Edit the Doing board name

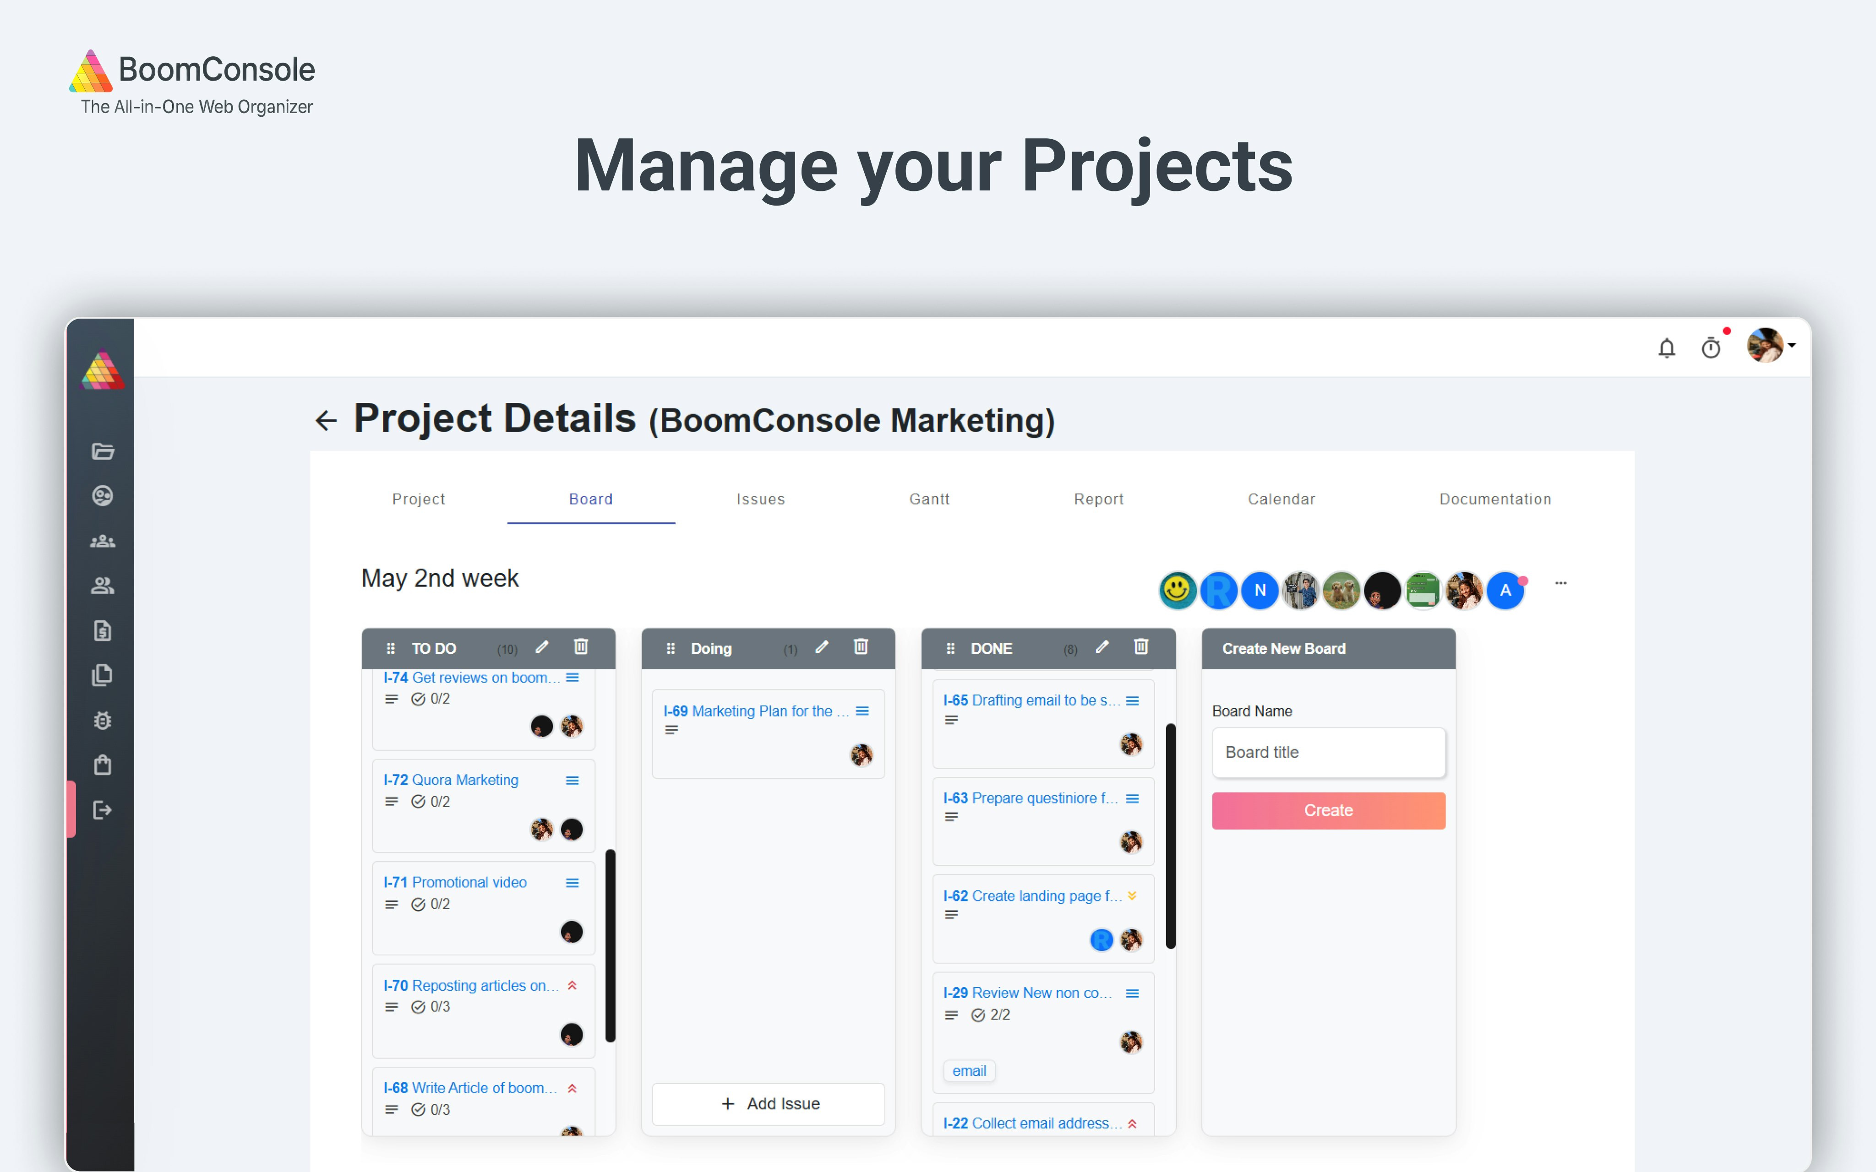click(822, 646)
